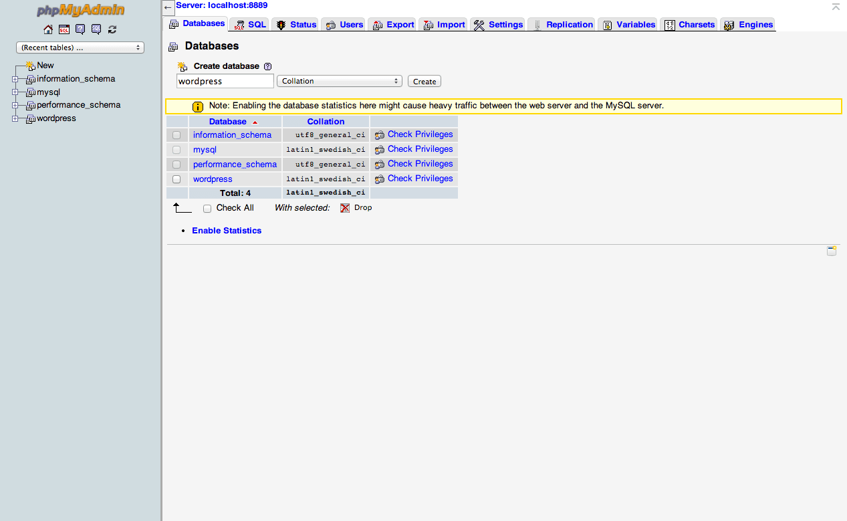This screenshot has width=847, height=521.
Task: Tick the information_schema row checkbox
Action: (176, 135)
